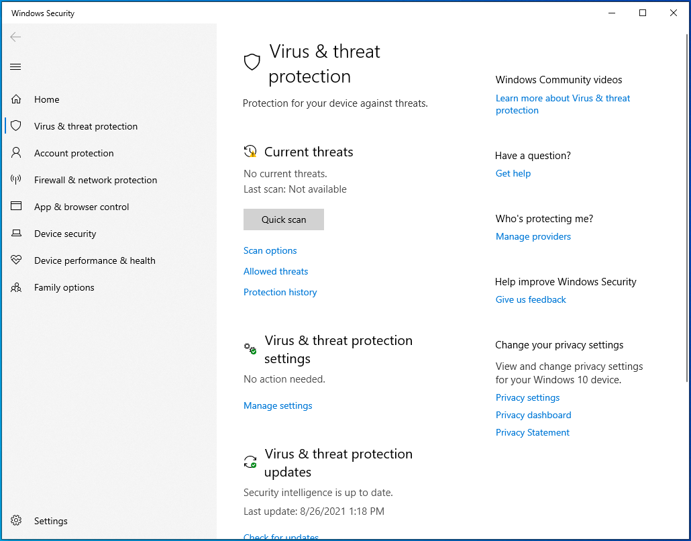Screen dimensions: 691x541
Task: Click the Device performance heart icon
Action: tap(16, 260)
